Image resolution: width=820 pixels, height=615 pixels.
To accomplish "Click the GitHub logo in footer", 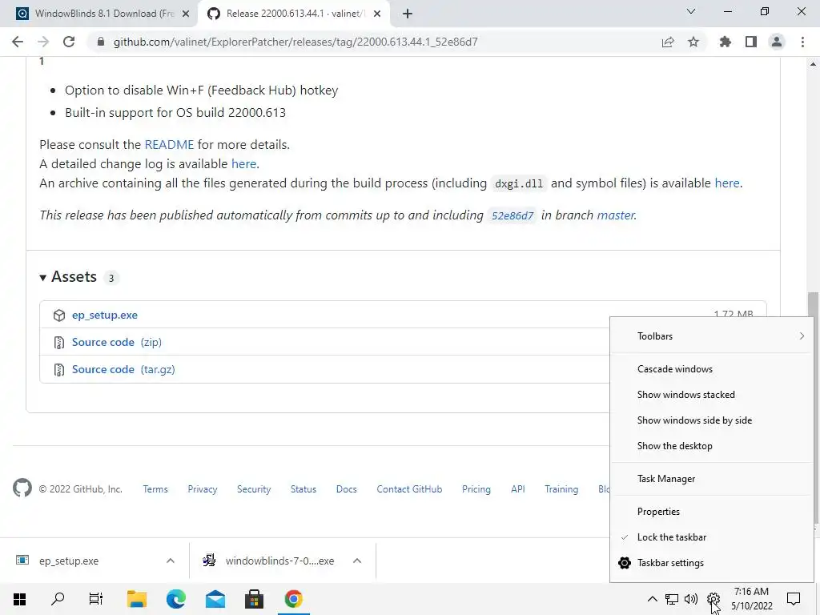I will (x=22, y=488).
